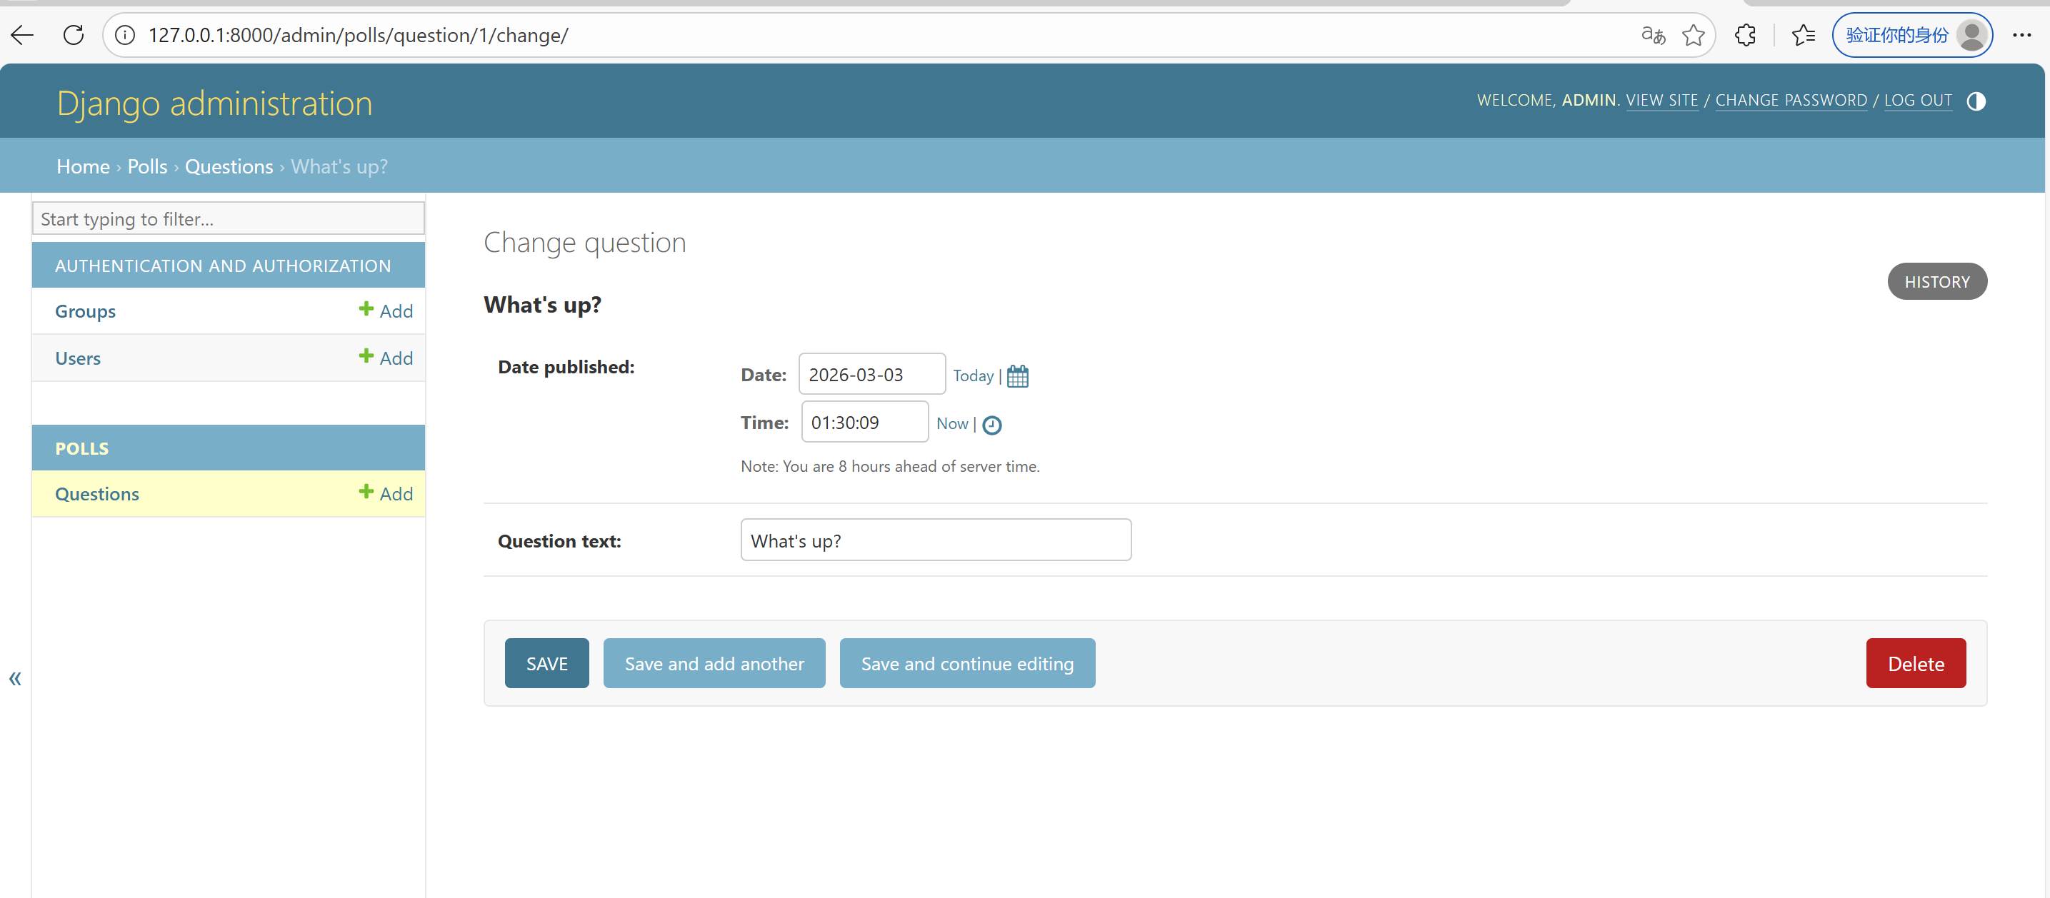
Task: Open the calendar date picker icon
Action: click(1017, 375)
